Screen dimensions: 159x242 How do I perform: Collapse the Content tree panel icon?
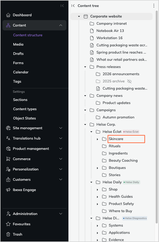[73, 6]
